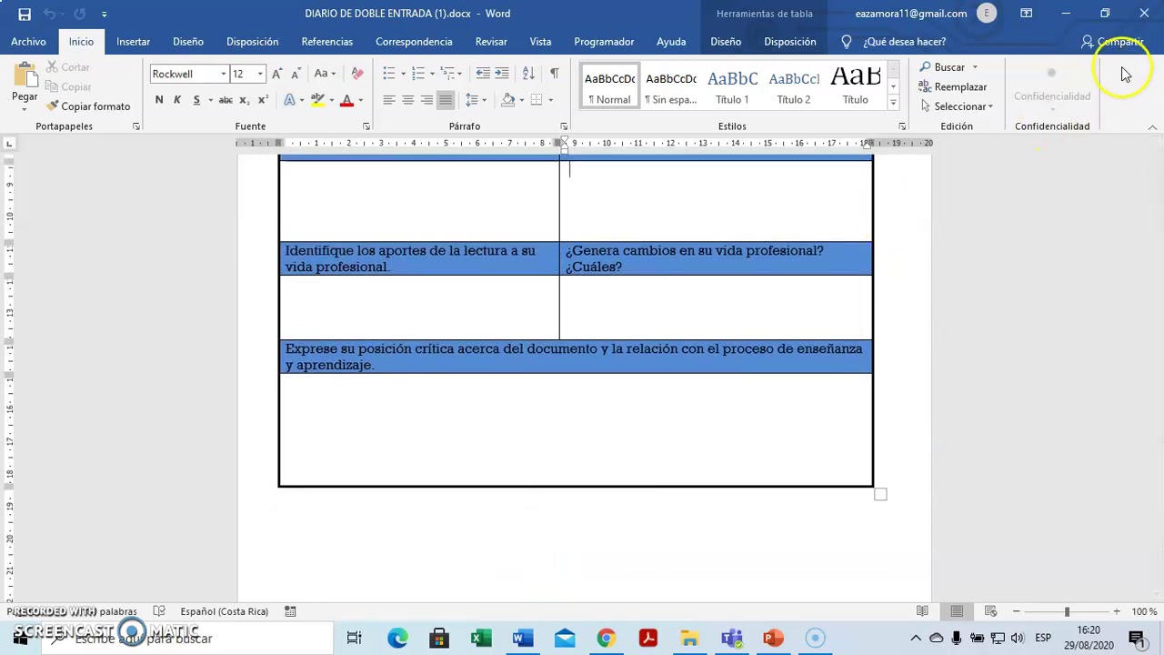Open text effects and typography
This screenshot has height=655, width=1164.
point(290,100)
